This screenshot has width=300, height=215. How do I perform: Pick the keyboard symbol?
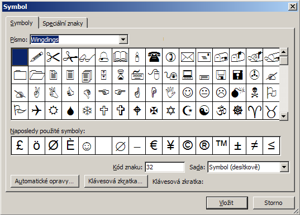pos(137,75)
